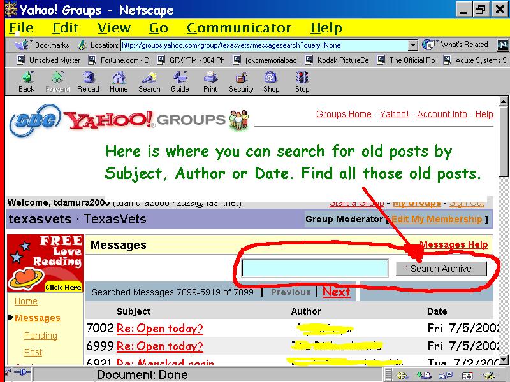Click the Home link in sidebar

26,301
